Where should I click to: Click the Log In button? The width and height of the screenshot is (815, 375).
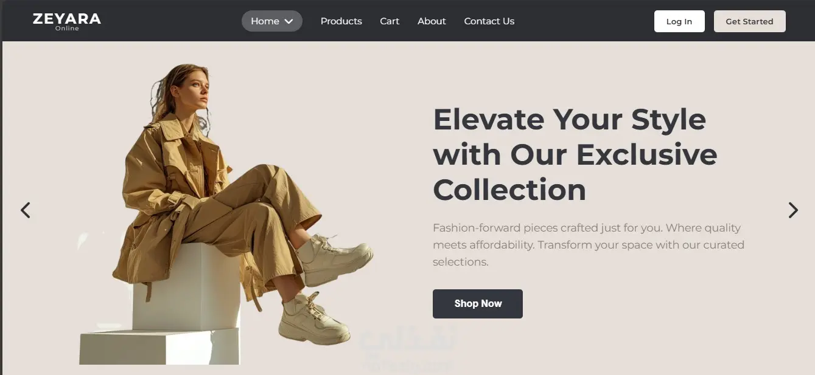(x=679, y=21)
